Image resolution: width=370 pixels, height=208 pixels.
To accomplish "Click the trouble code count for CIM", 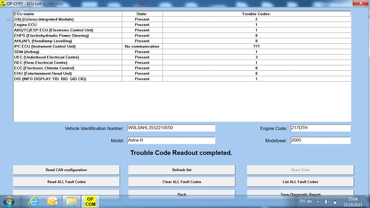I will (x=257, y=19).
